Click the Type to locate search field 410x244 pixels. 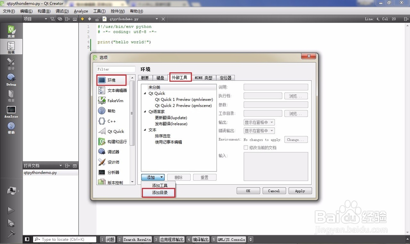click(65, 239)
